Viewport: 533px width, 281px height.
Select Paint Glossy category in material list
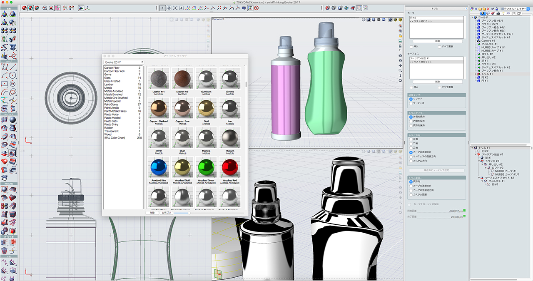pos(111,104)
